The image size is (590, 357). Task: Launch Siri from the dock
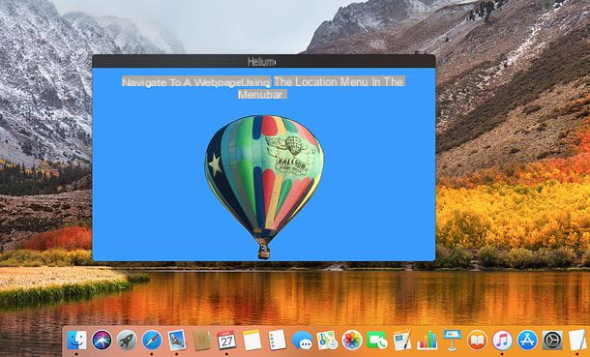102,340
